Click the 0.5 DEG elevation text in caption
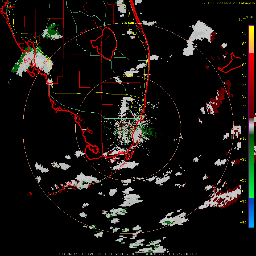The image size is (256, 256). pyautogui.click(x=129, y=254)
